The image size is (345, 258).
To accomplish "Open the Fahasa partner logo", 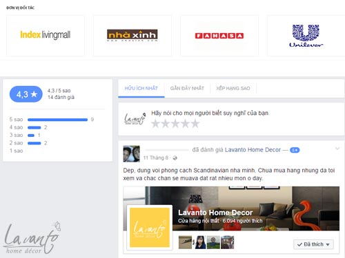I will click(x=219, y=36).
